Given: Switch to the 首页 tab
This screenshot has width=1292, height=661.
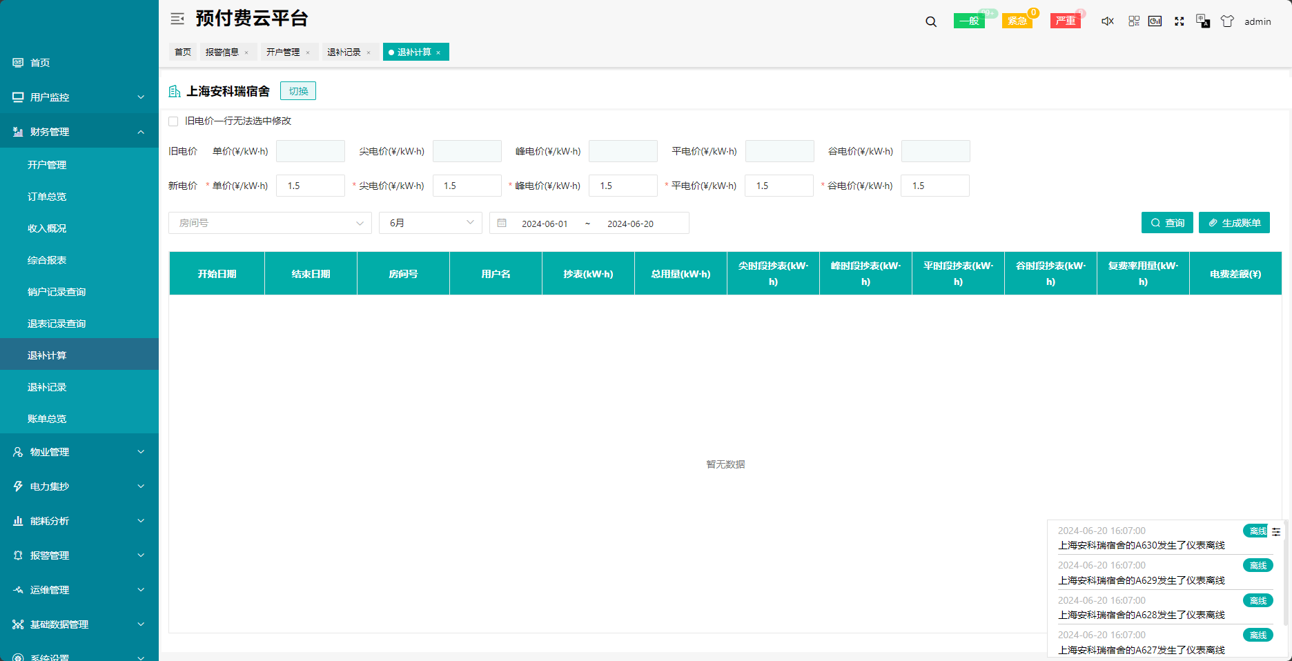Looking at the screenshot, I should [183, 52].
